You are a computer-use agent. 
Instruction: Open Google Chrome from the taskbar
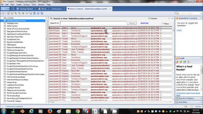tap(77, 111)
